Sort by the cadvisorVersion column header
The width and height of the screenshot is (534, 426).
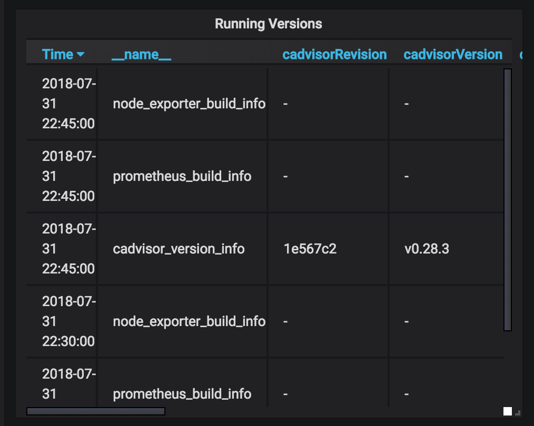[x=453, y=55]
